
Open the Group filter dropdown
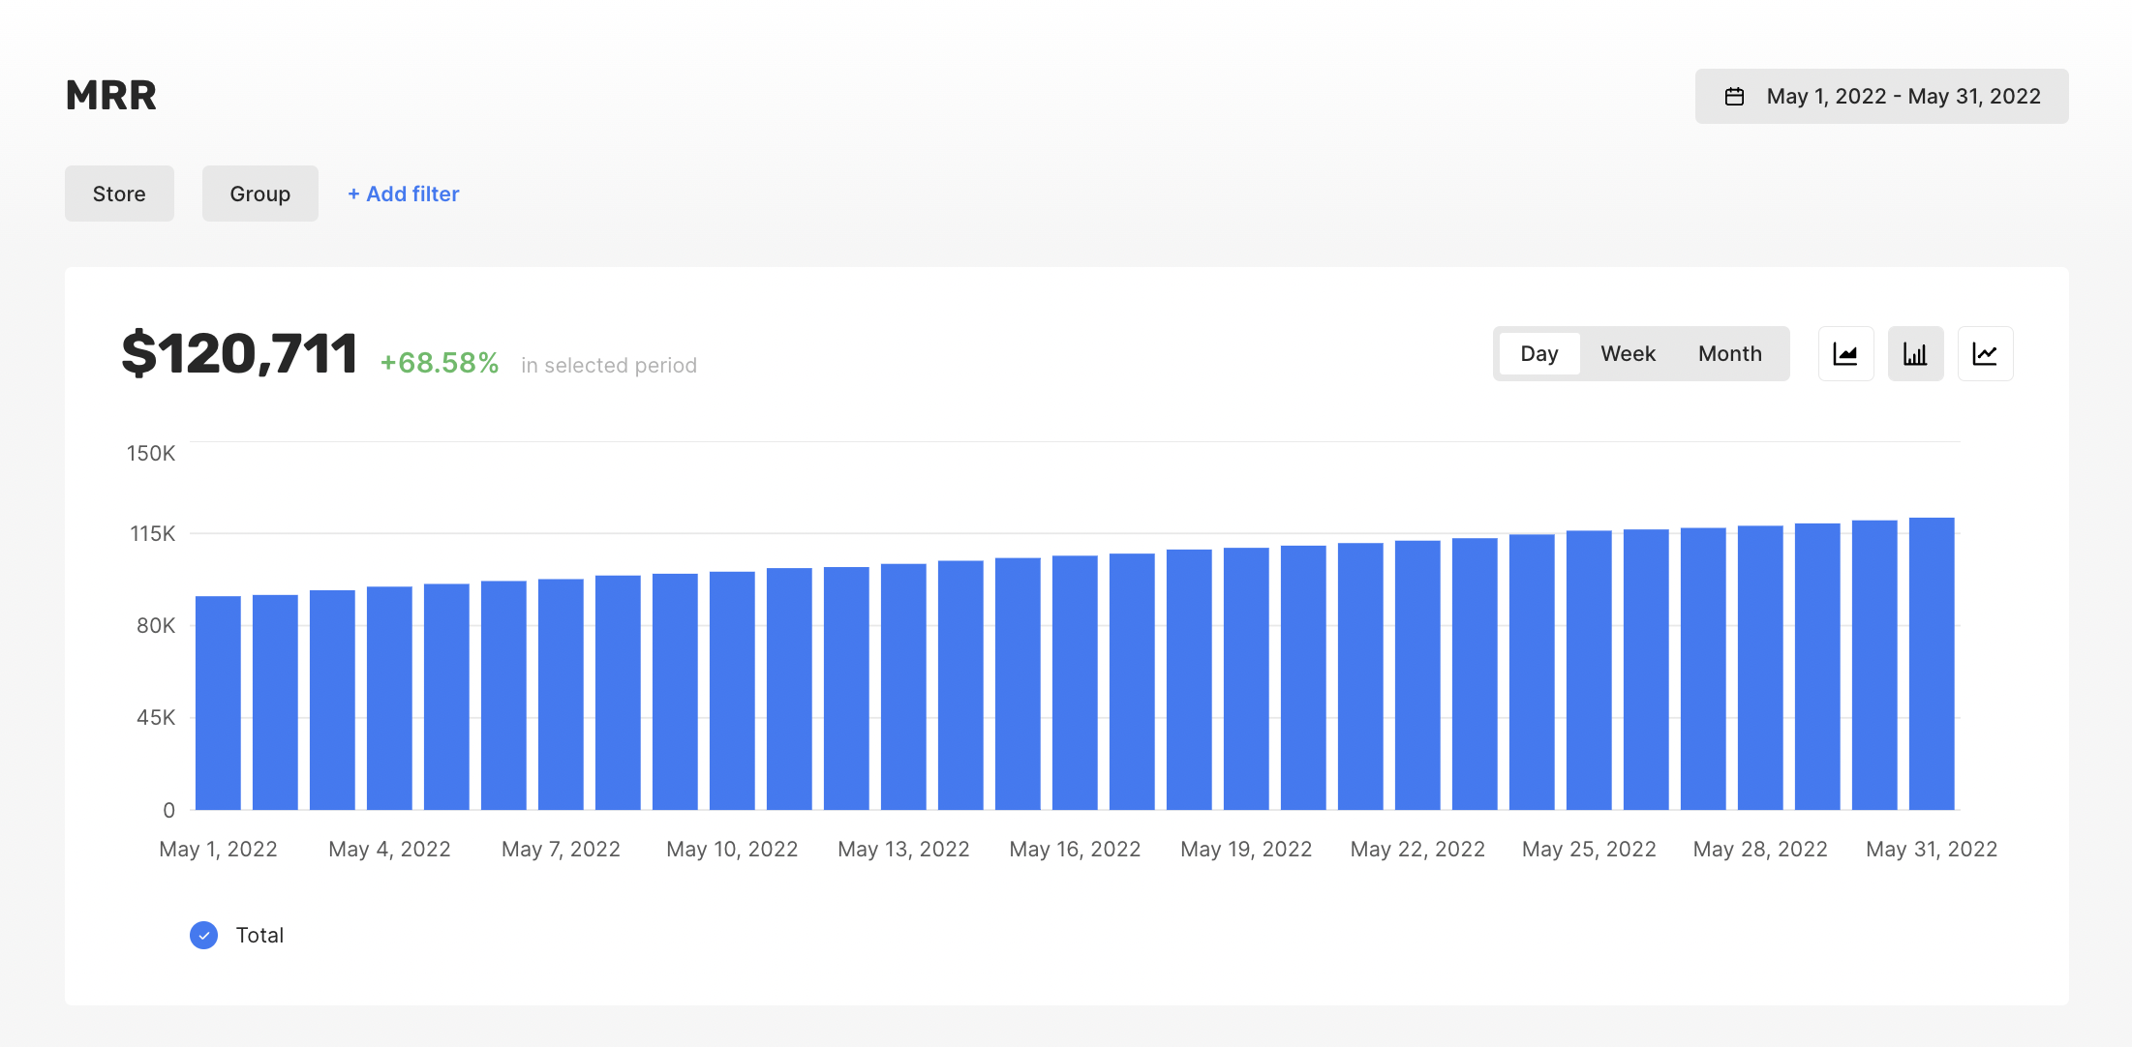(x=259, y=194)
